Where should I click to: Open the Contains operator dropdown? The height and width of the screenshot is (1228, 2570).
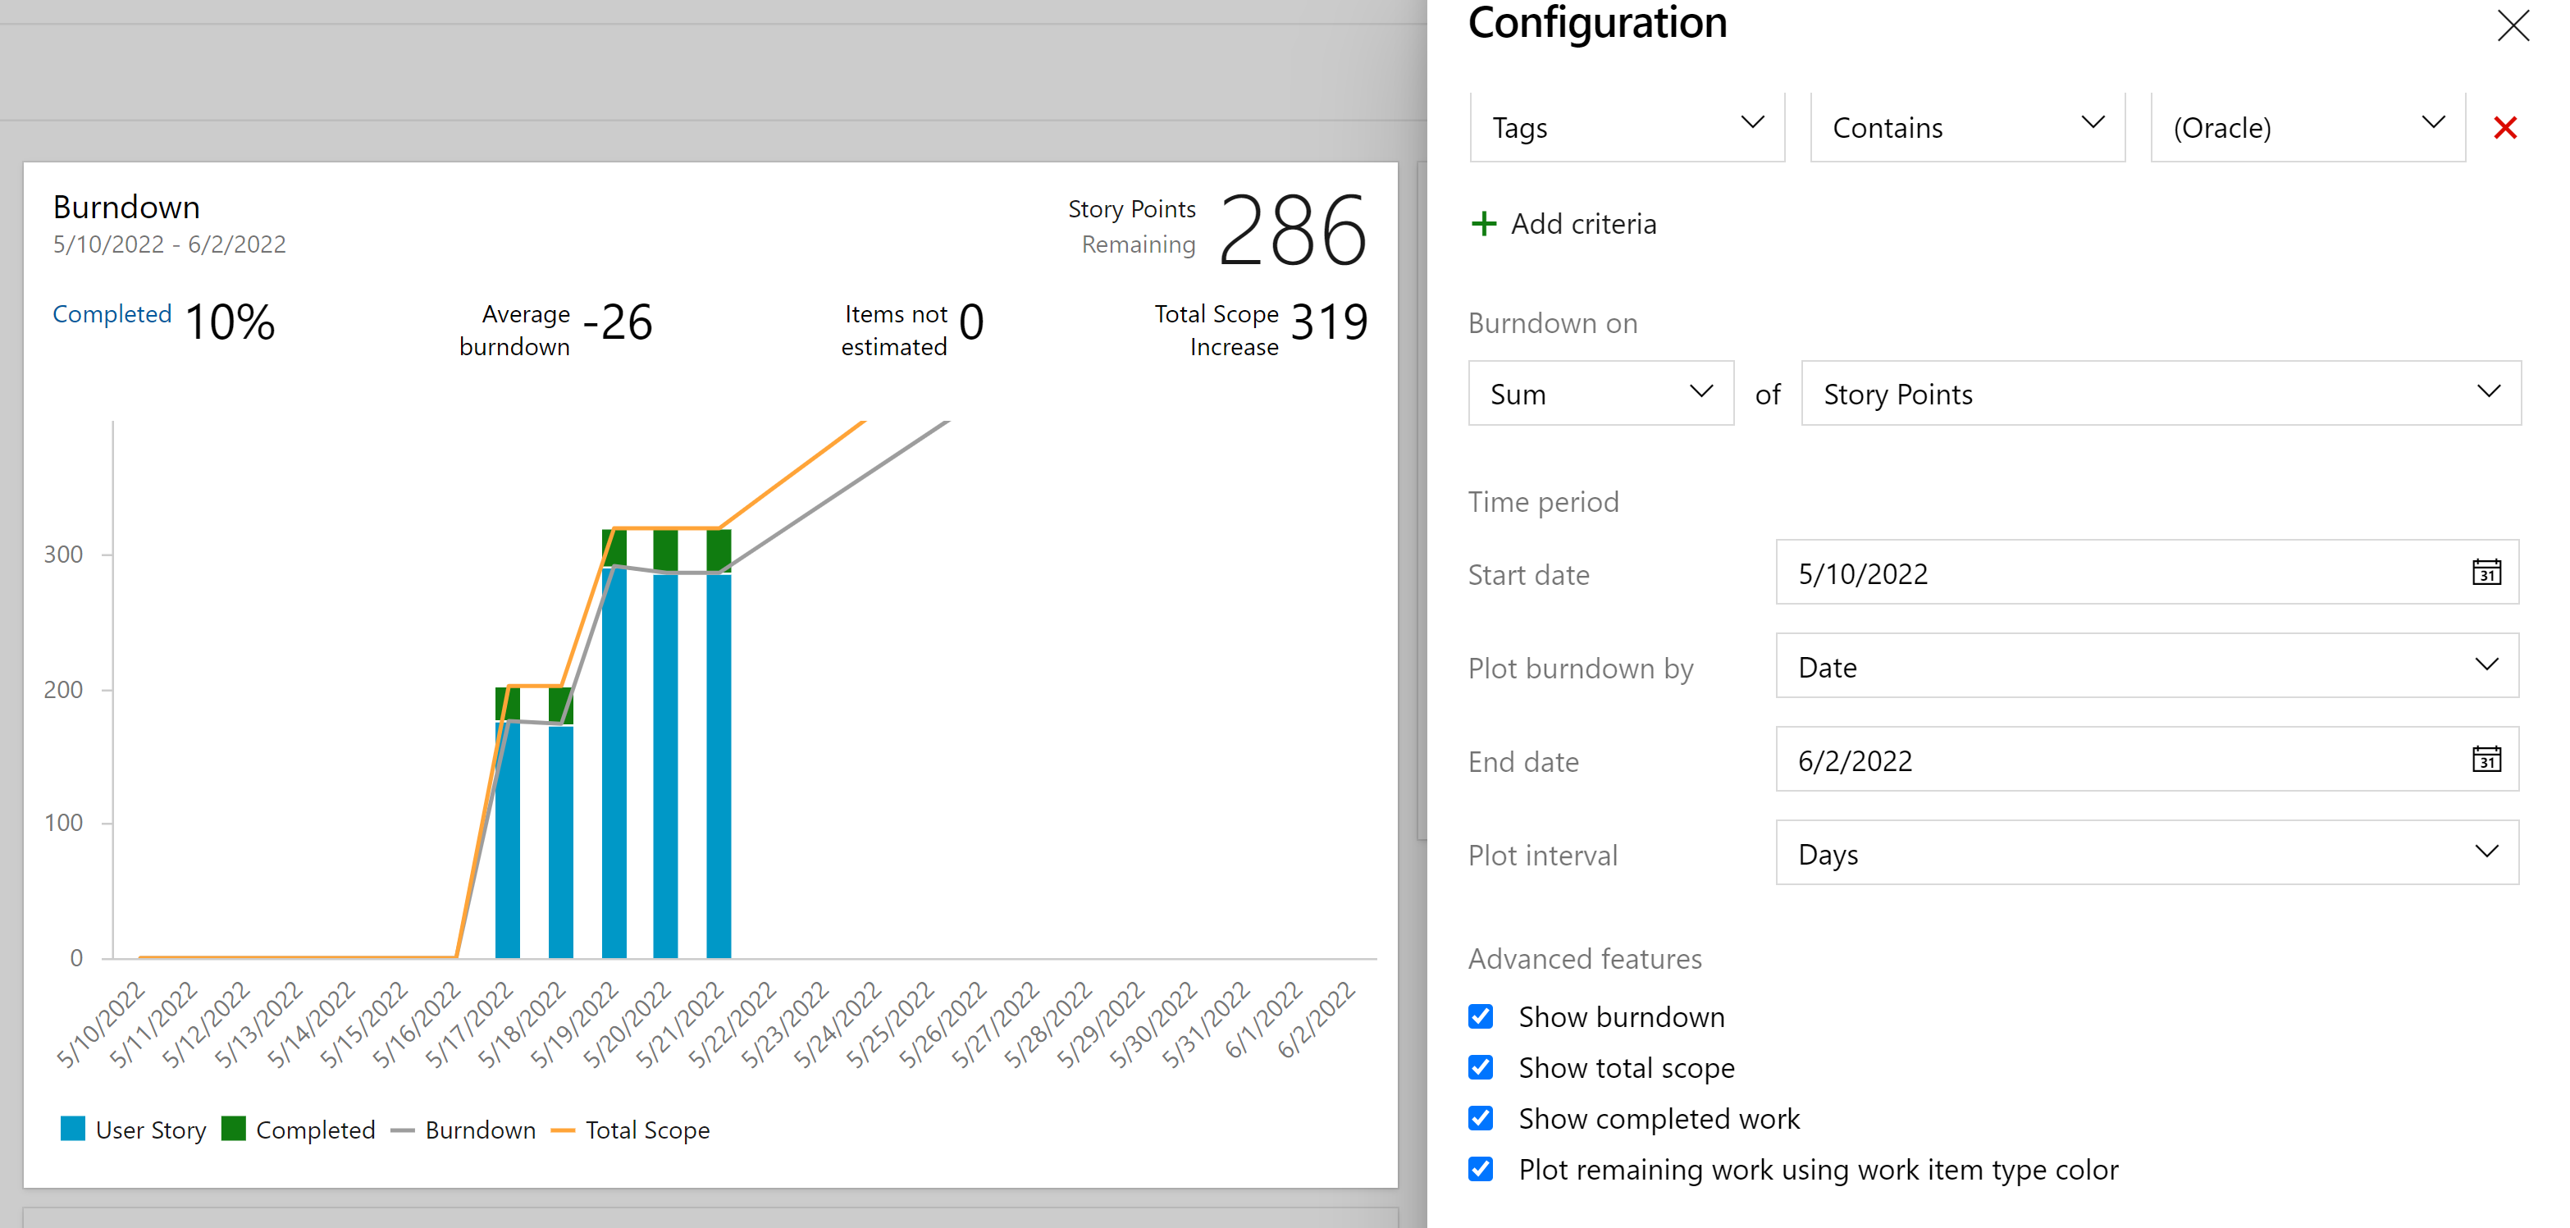pos(1966,126)
